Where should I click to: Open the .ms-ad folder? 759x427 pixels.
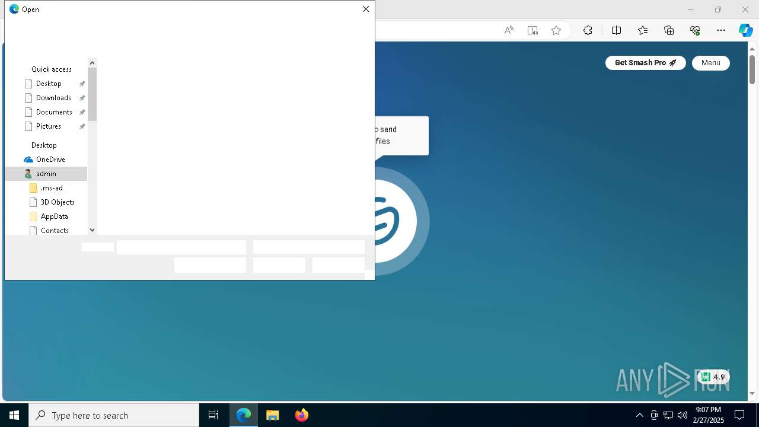point(52,188)
